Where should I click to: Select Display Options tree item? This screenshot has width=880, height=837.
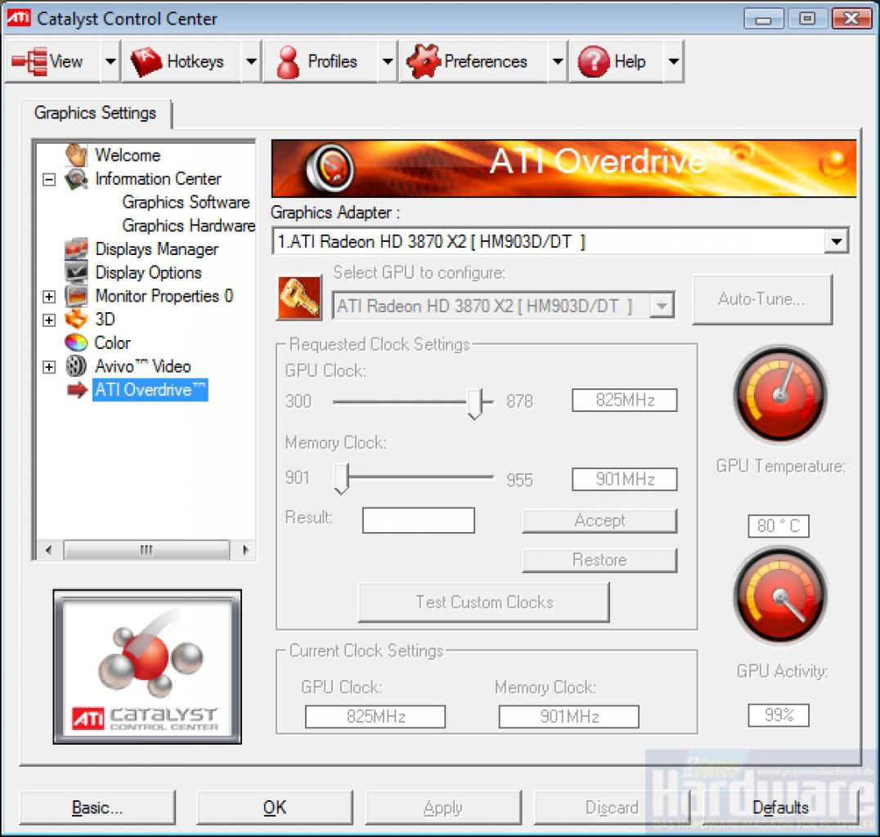[148, 272]
